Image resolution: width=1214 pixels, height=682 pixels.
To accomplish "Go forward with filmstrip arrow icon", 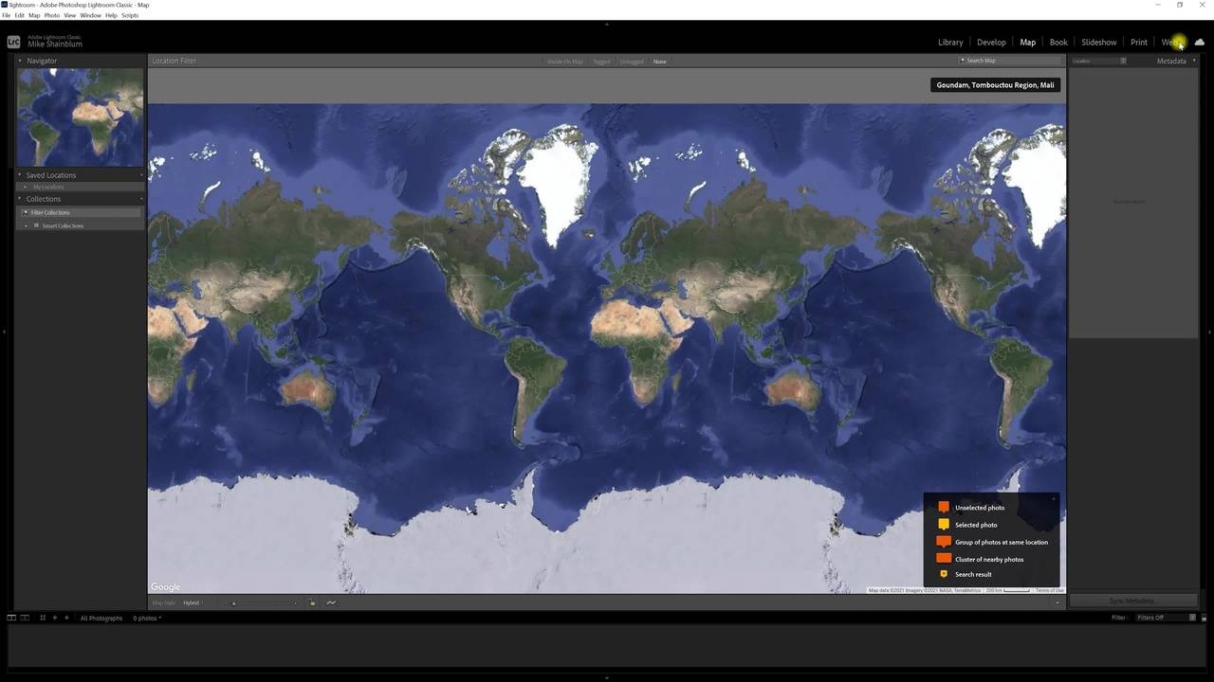I will (66, 618).
